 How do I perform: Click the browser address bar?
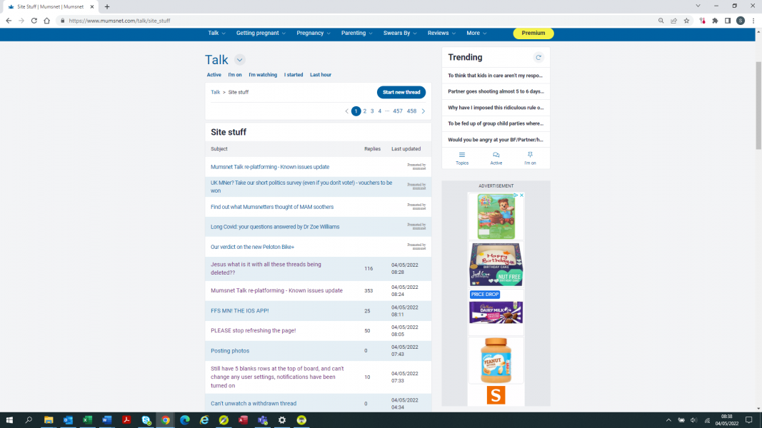pyautogui.click(x=357, y=21)
